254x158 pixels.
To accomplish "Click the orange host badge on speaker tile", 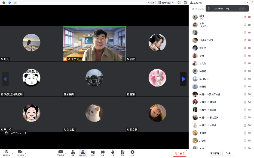I will pos(65,59).
